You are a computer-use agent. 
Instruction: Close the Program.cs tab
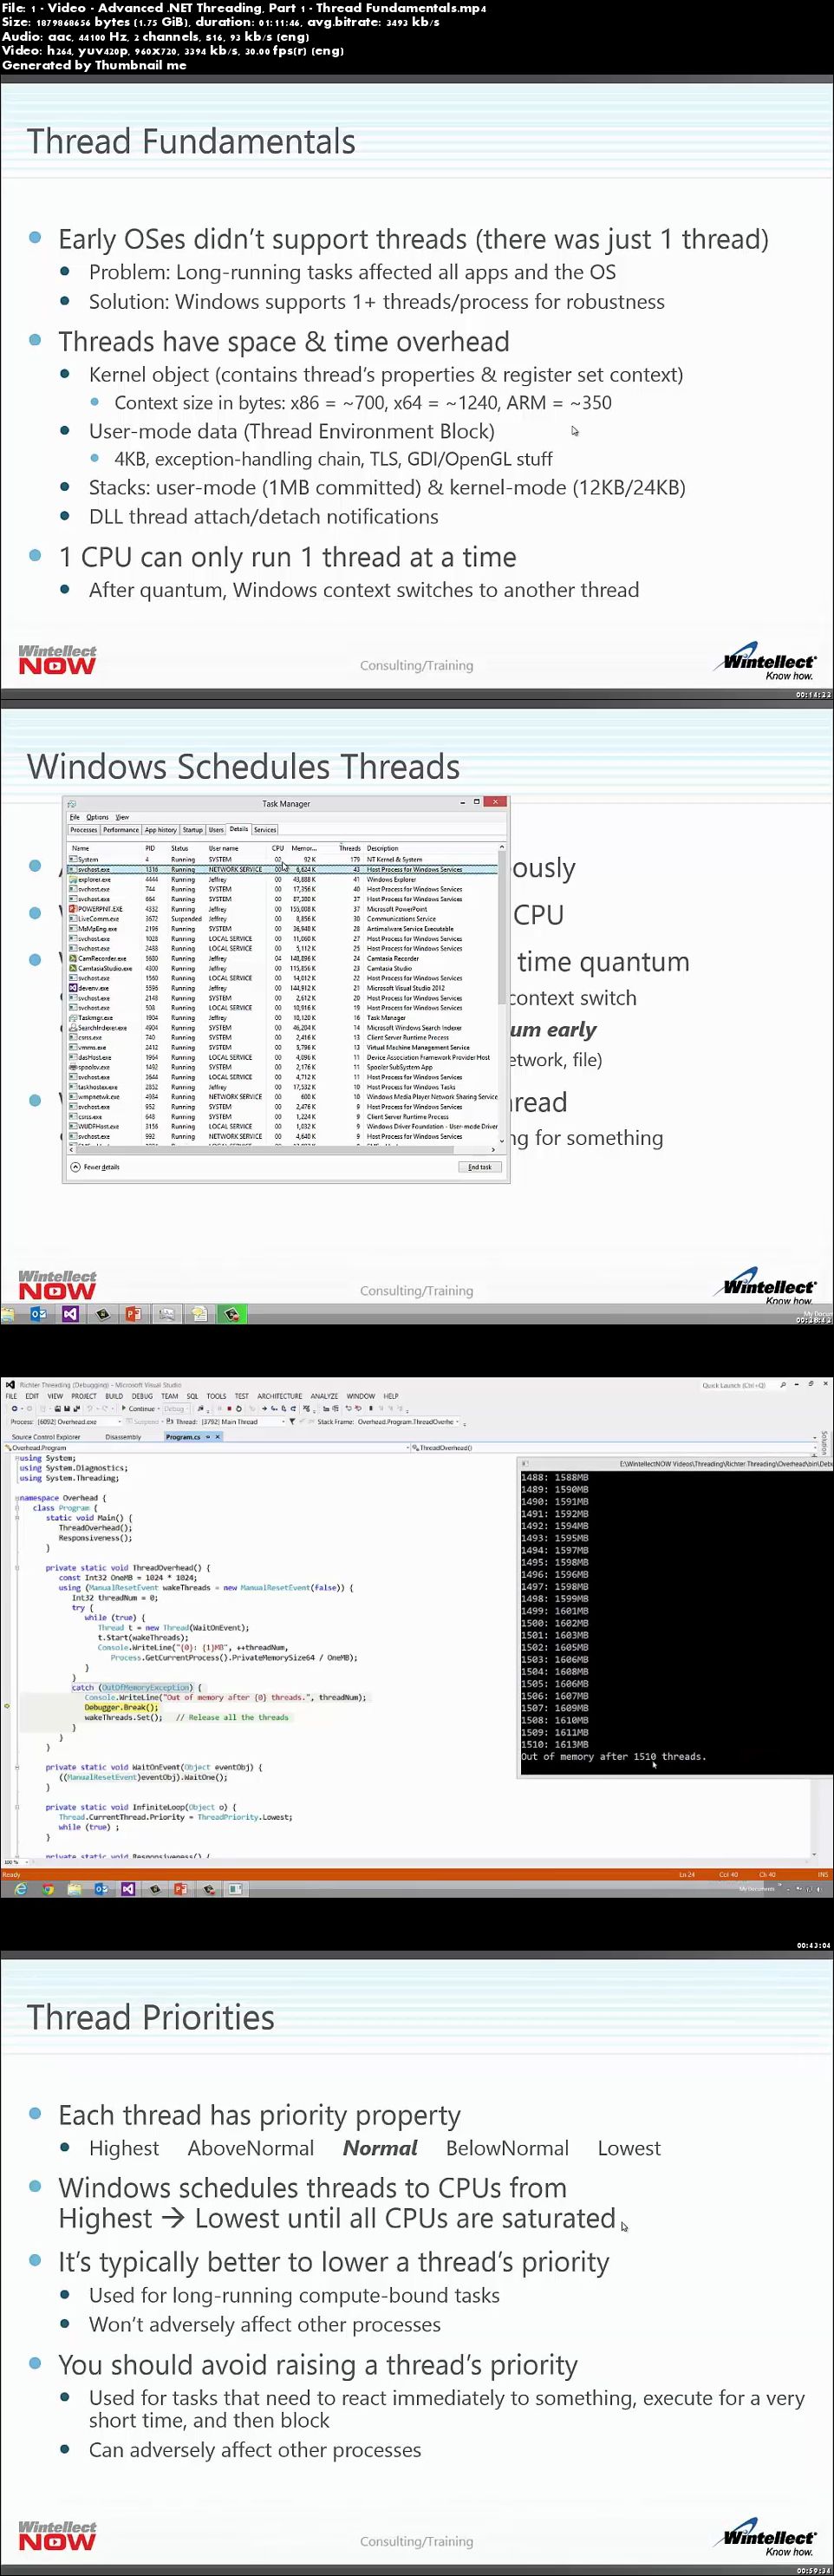click(x=217, y=1437)
